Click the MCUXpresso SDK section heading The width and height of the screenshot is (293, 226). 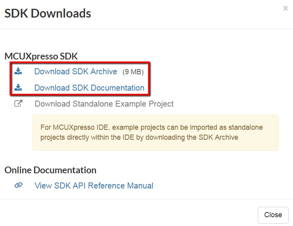[x=41, y=56]
